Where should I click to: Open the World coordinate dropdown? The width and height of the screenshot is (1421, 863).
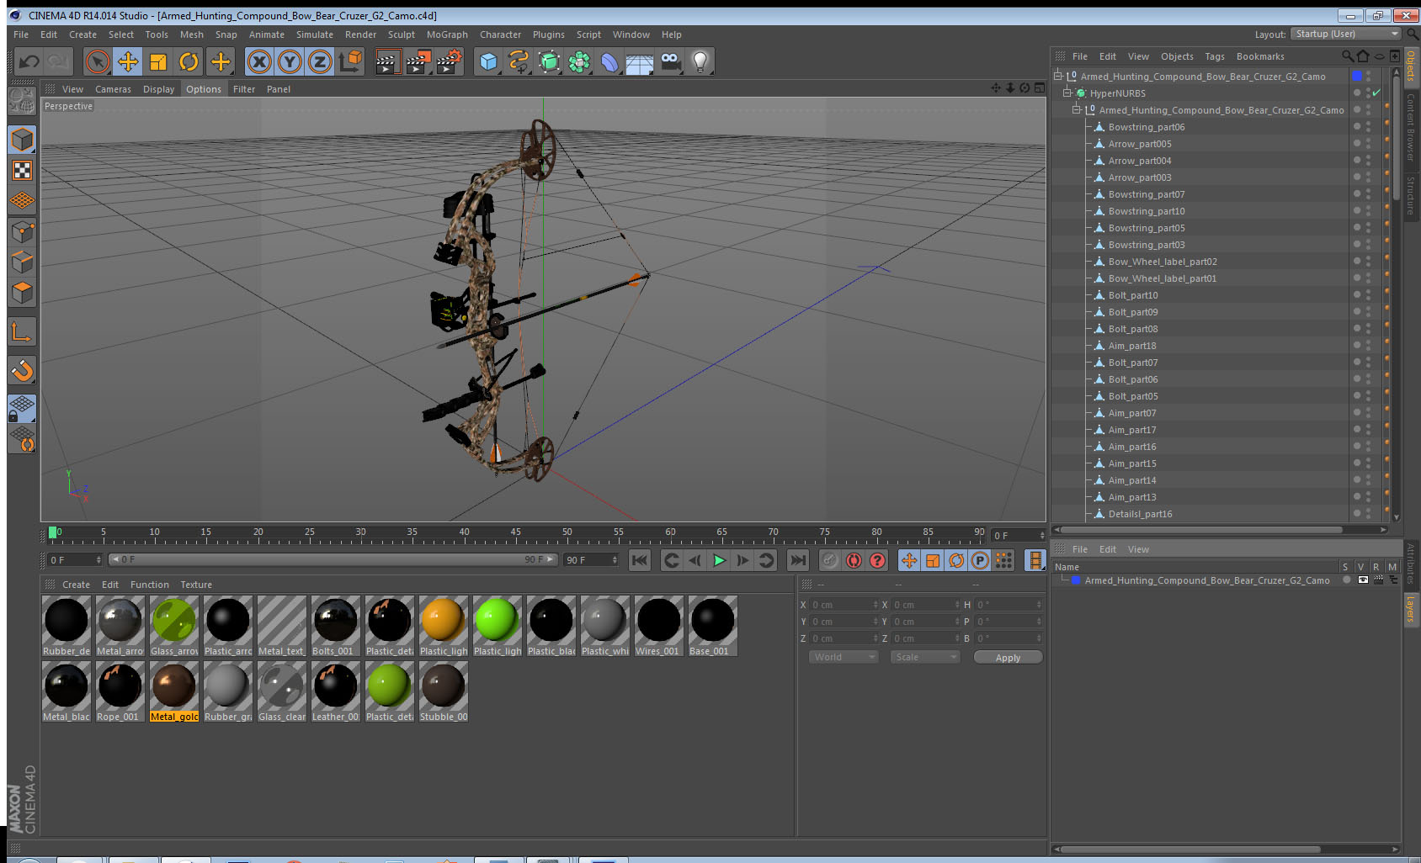pos(844,657)
